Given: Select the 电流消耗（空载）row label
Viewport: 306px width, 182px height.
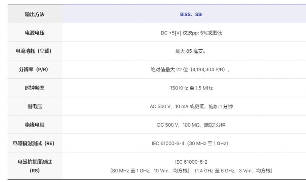Looking at the screenshot, I should (34, 51).
